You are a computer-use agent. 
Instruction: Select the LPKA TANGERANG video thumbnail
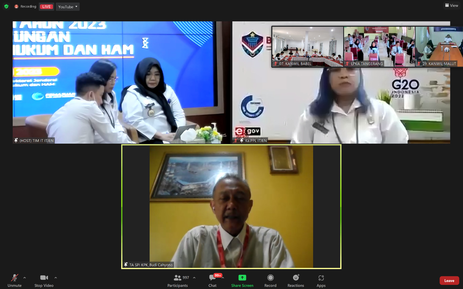click(379, 47)
